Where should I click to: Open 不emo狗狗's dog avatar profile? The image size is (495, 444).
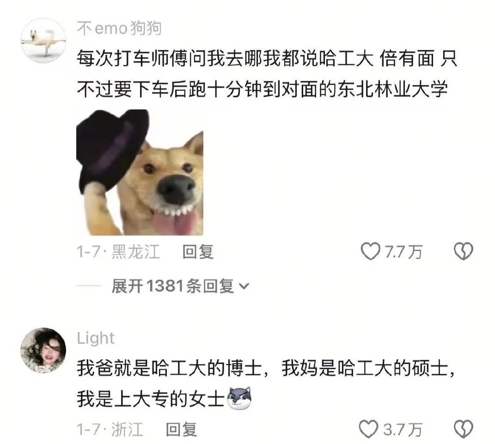tap(43, 40)
